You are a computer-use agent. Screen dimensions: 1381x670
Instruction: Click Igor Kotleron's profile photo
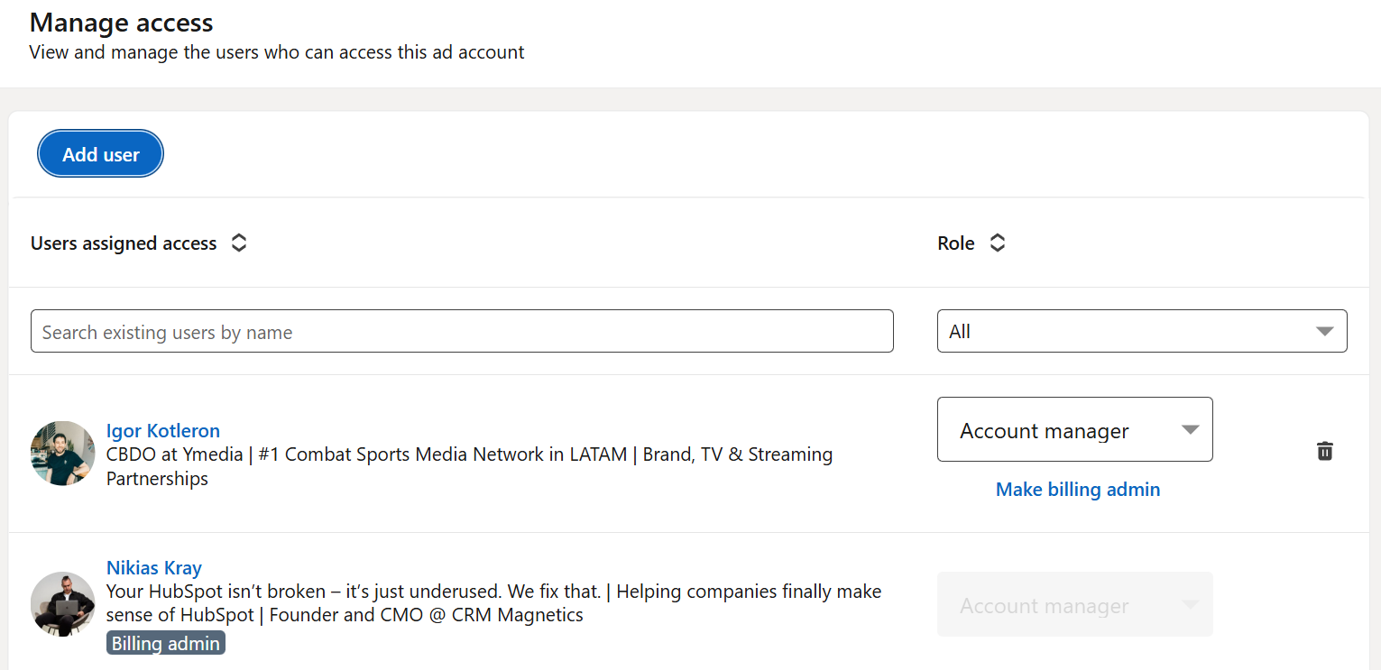tap(62, 454)
